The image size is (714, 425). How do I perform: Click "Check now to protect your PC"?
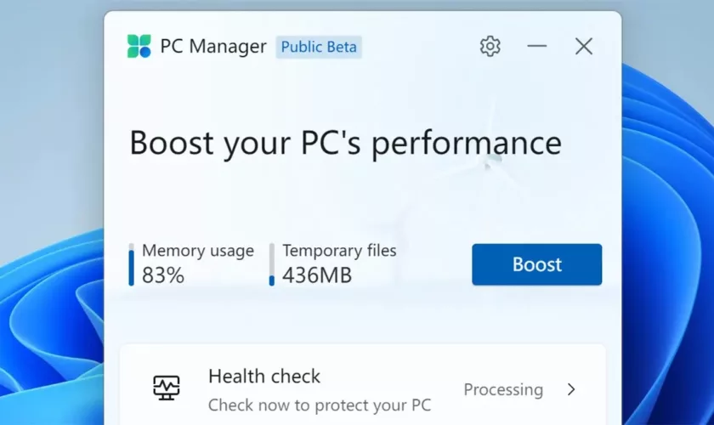(x=320, y=405)
